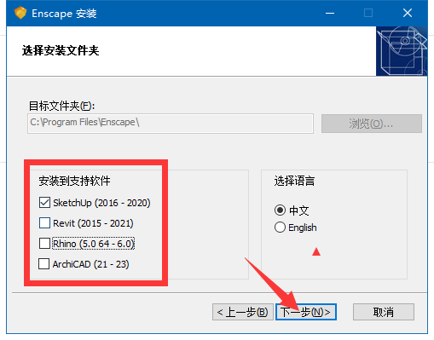Click the 目标文件夹(F): label
The width and height of the screenshot is (434, 340).
pyautogui.click(x=61, y=106)
